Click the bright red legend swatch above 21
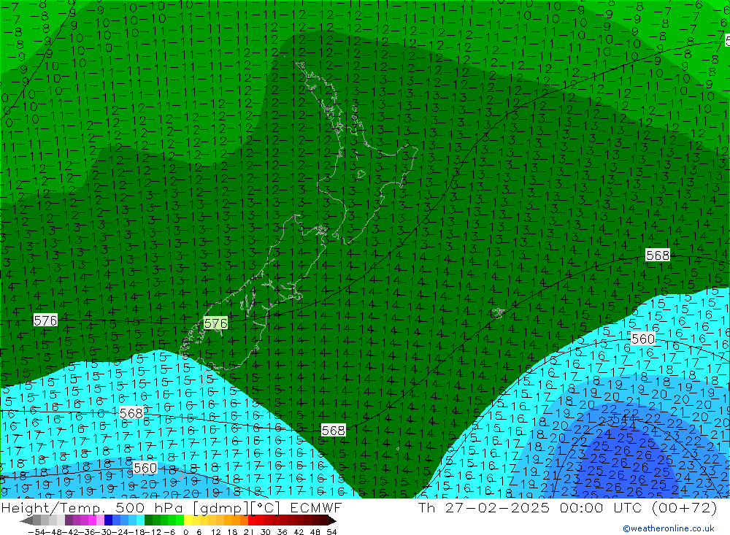The height and width of the screenshot is (535, 730). pos(253,521)
